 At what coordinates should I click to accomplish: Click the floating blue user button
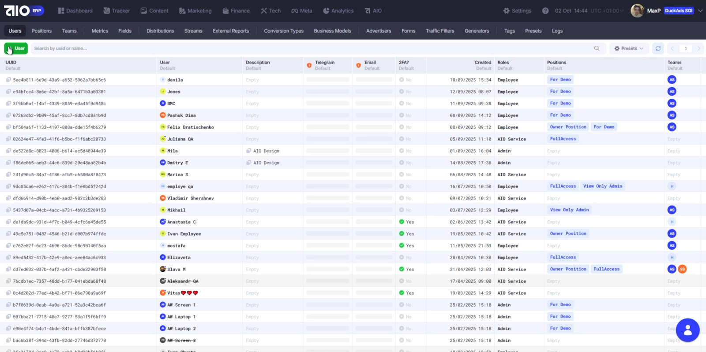[x=687, y=330]
